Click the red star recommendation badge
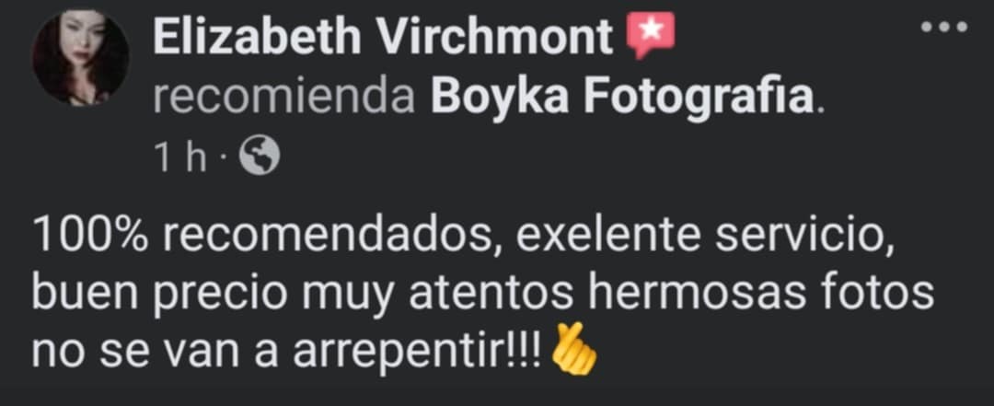Screen dimensions: 994x406 pos(651,36)
